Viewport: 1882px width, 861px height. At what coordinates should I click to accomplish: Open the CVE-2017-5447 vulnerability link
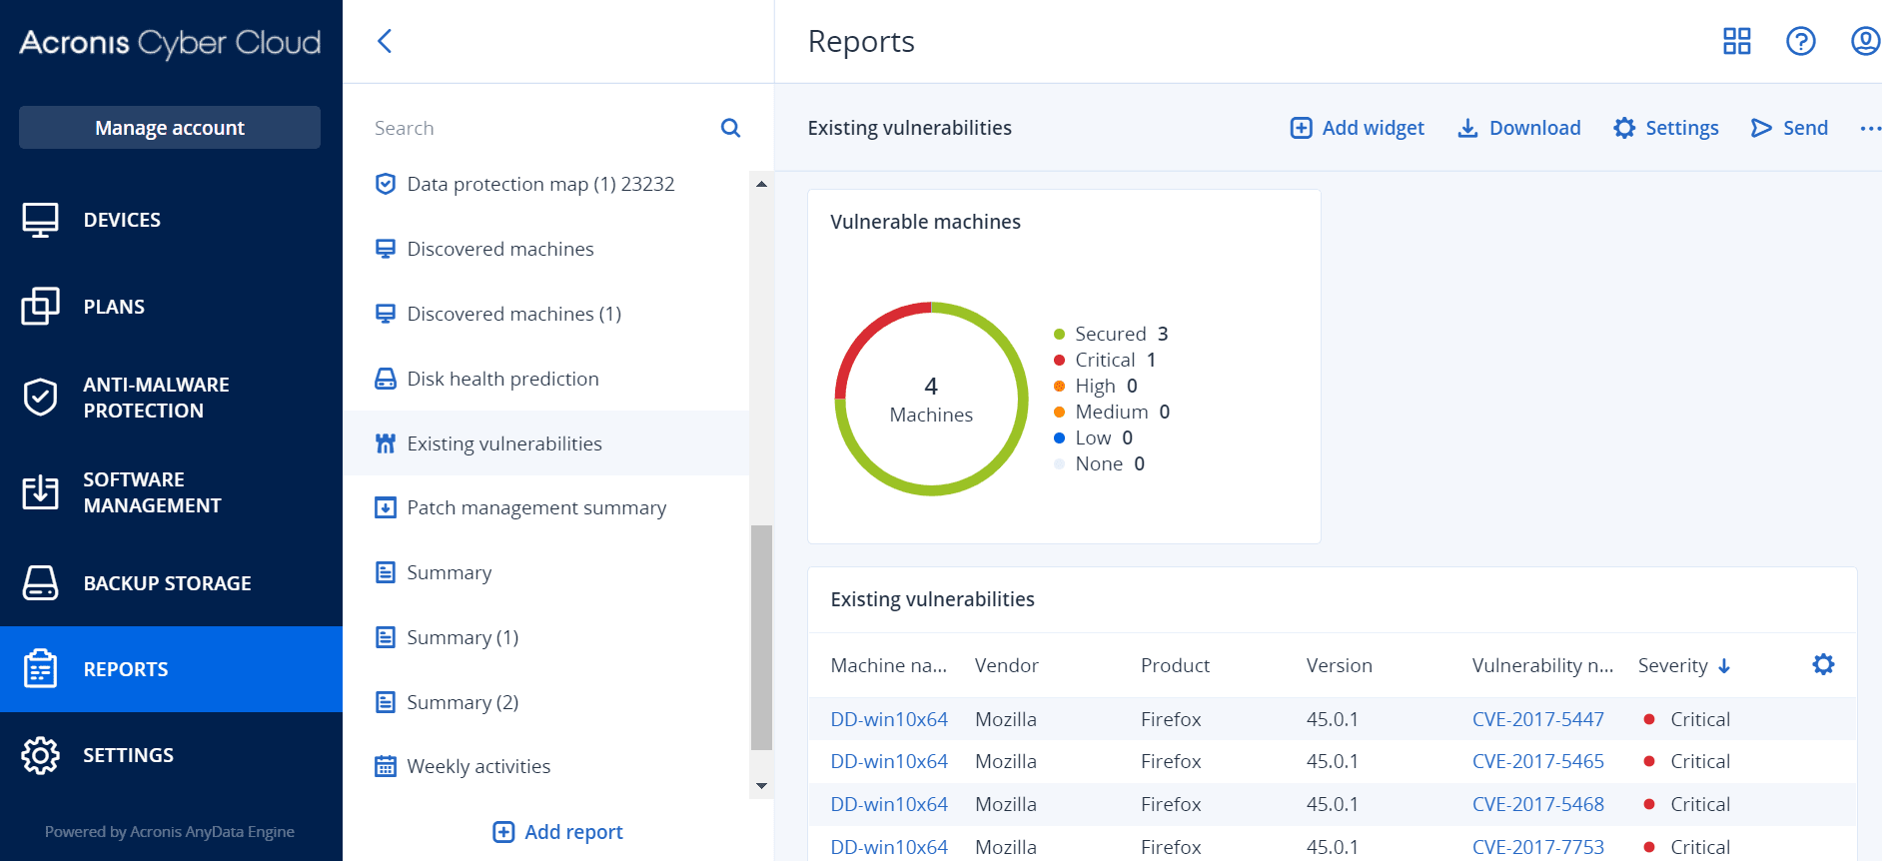(x=1537, y=719)
